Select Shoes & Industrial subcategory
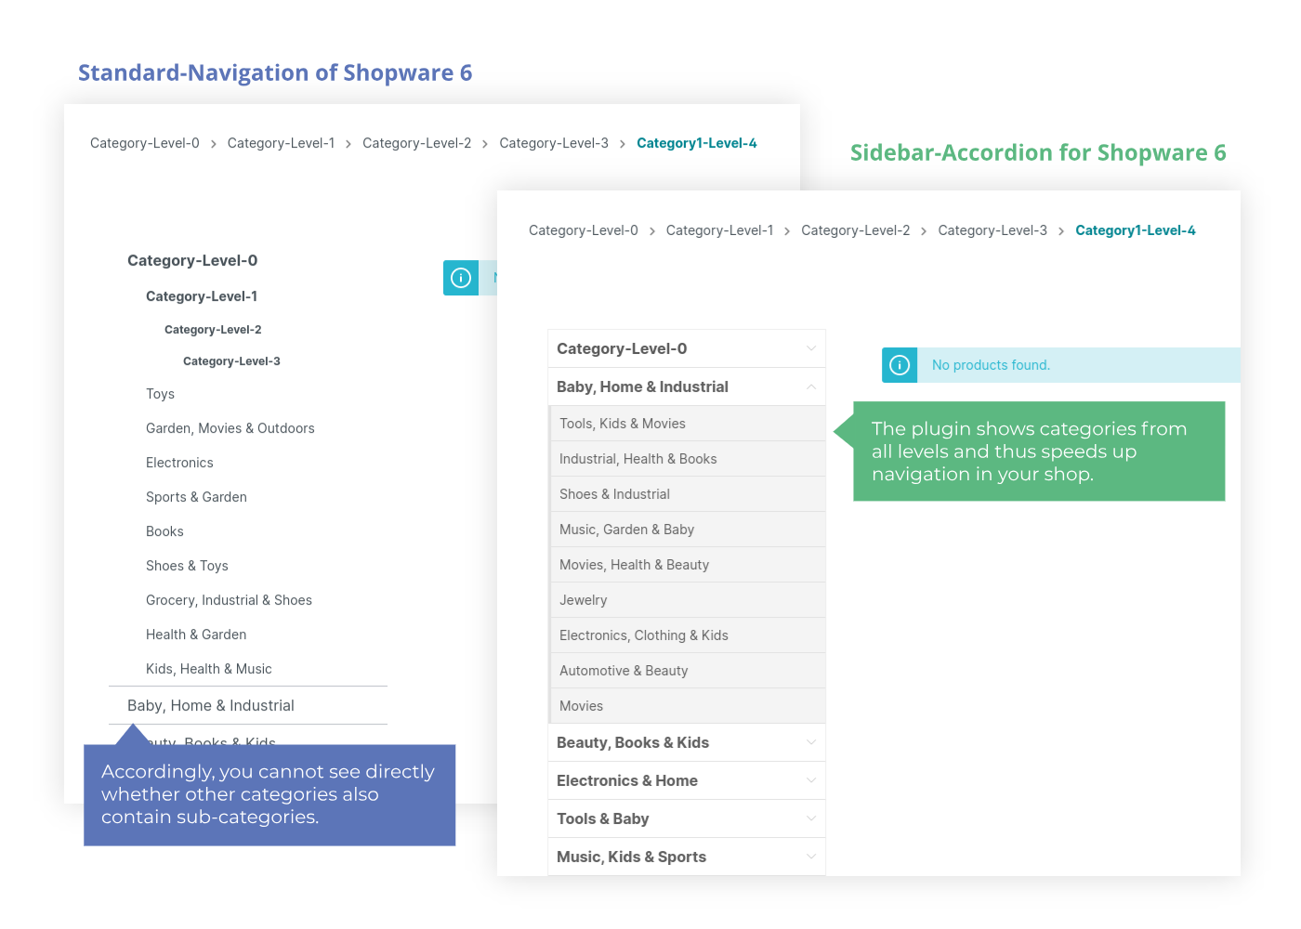Screen dimensions: 1301x929 [688, 494]
